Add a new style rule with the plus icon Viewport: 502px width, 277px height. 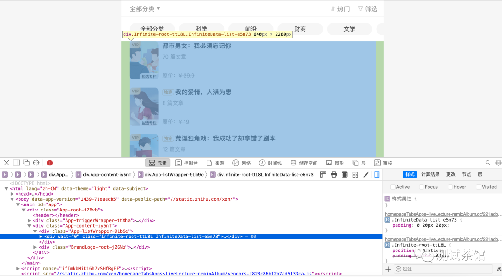coord(388,269)
